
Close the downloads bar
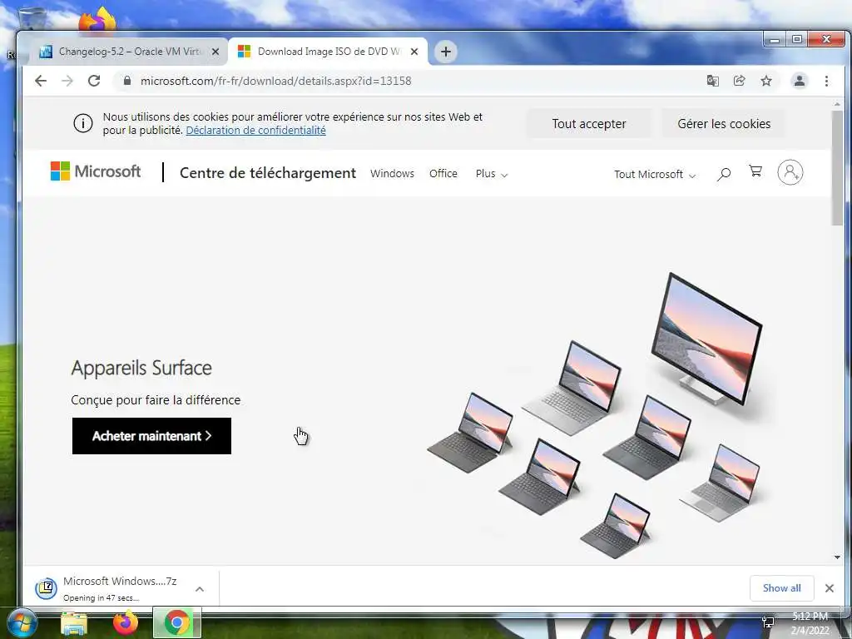[x=830, y=588]
